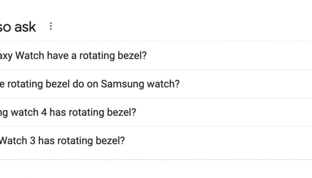Activate the ellipsis icon for question feedback
312x178 pixels.
[x=51, y=27]
